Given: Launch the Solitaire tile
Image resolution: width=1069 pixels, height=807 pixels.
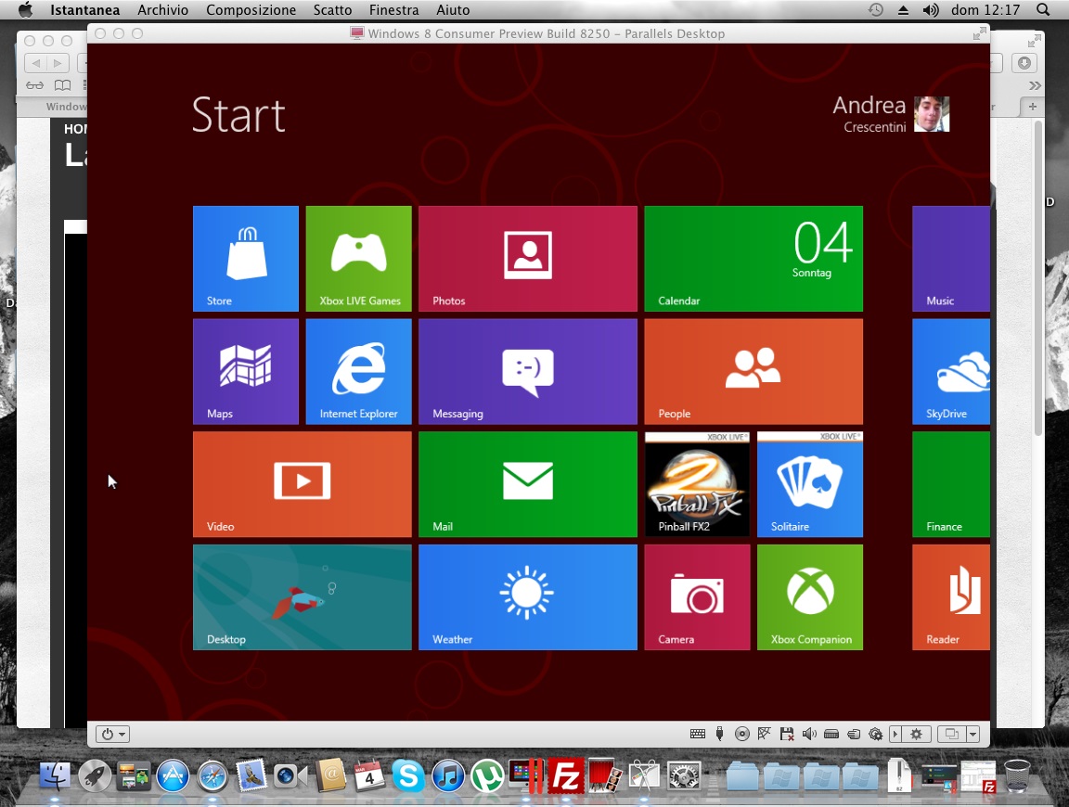Looking at the screenshot, I should coord(810,484).
